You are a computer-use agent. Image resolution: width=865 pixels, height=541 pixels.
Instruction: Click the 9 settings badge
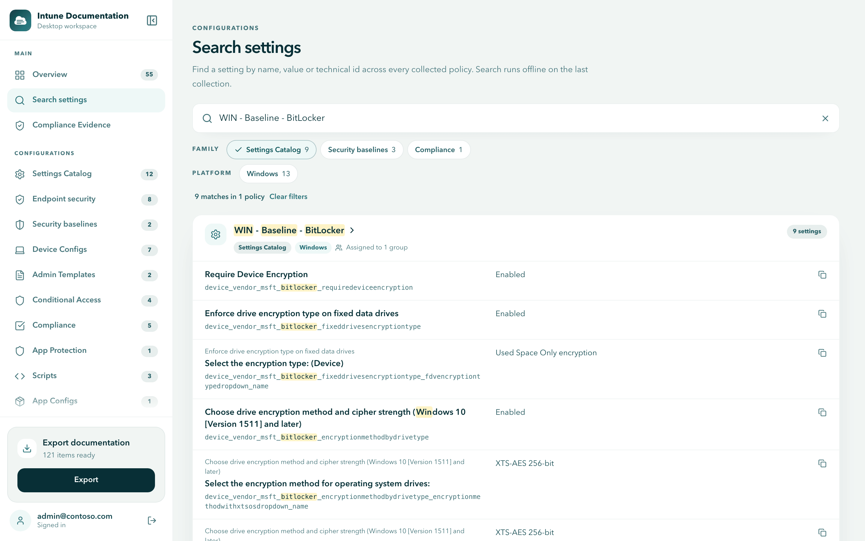[807, 231]
